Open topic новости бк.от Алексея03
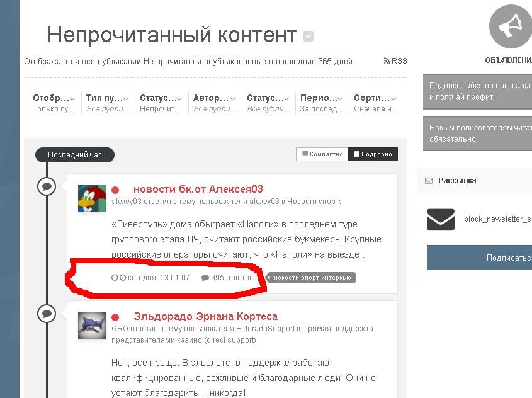Image resolution: width=532 pixels, height=398 pixels. (x=198, y=189)
